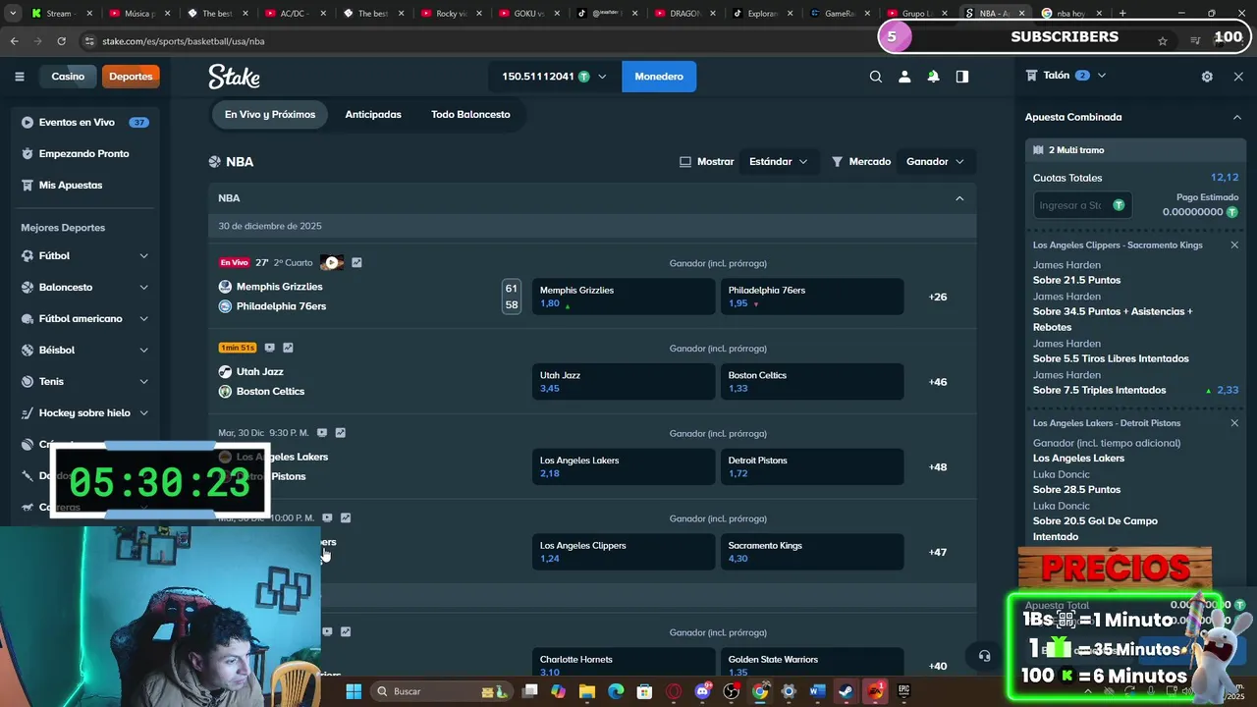Open the Memphis Grizzlies team name link
Viewport: 1257px width, 707px height.
pos(279,287)
